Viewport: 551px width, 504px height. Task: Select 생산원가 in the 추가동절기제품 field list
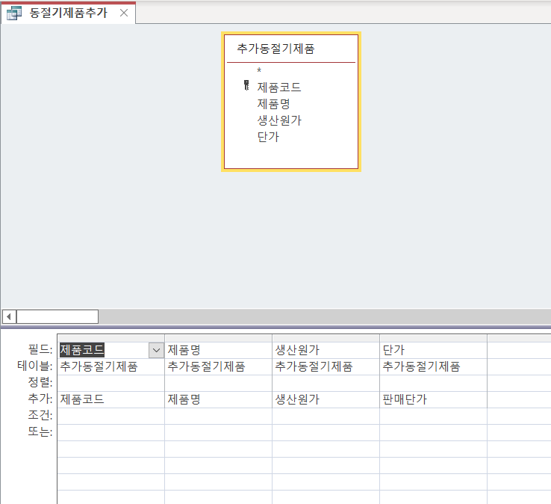278,120
